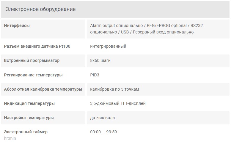Screen dimensions: 231x146
Task: Click the 8x60 шаги value
Action: tap(100, 60)
